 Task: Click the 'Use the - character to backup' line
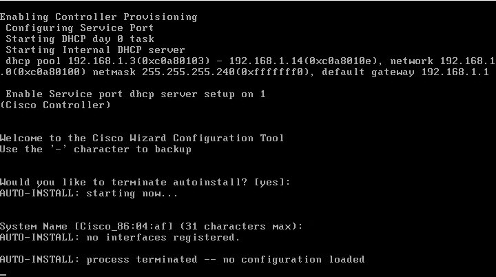pyautogui.click(x=96, y=150)
